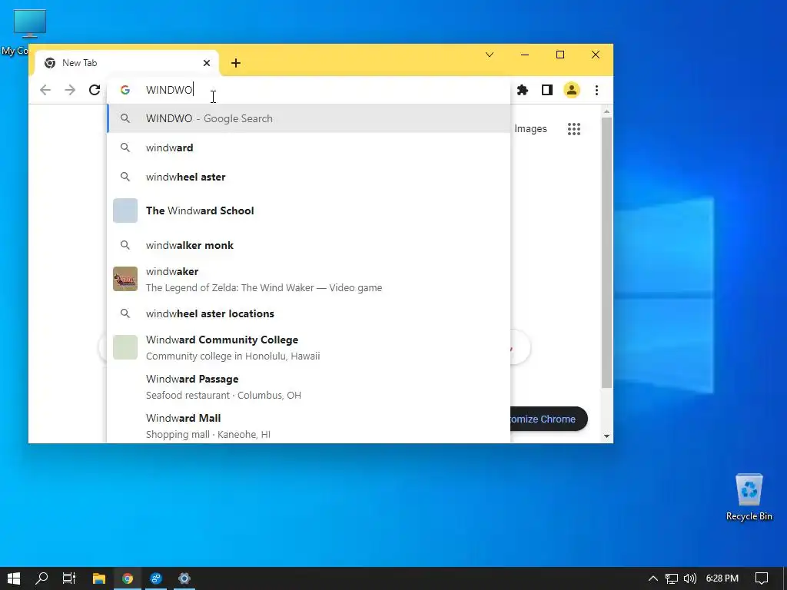Click Chrome's back navigation arrow

(x=45, y=90)
